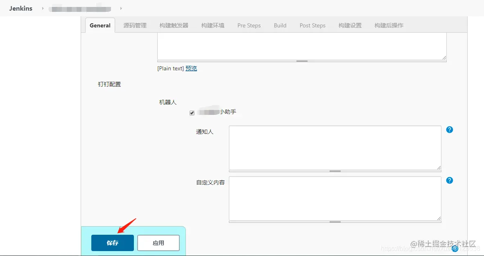Image resolution: width=484 pixels, height=256 pixels.
Task: Open the breadcrumb arrow after Jenkins
Action: 43,8
